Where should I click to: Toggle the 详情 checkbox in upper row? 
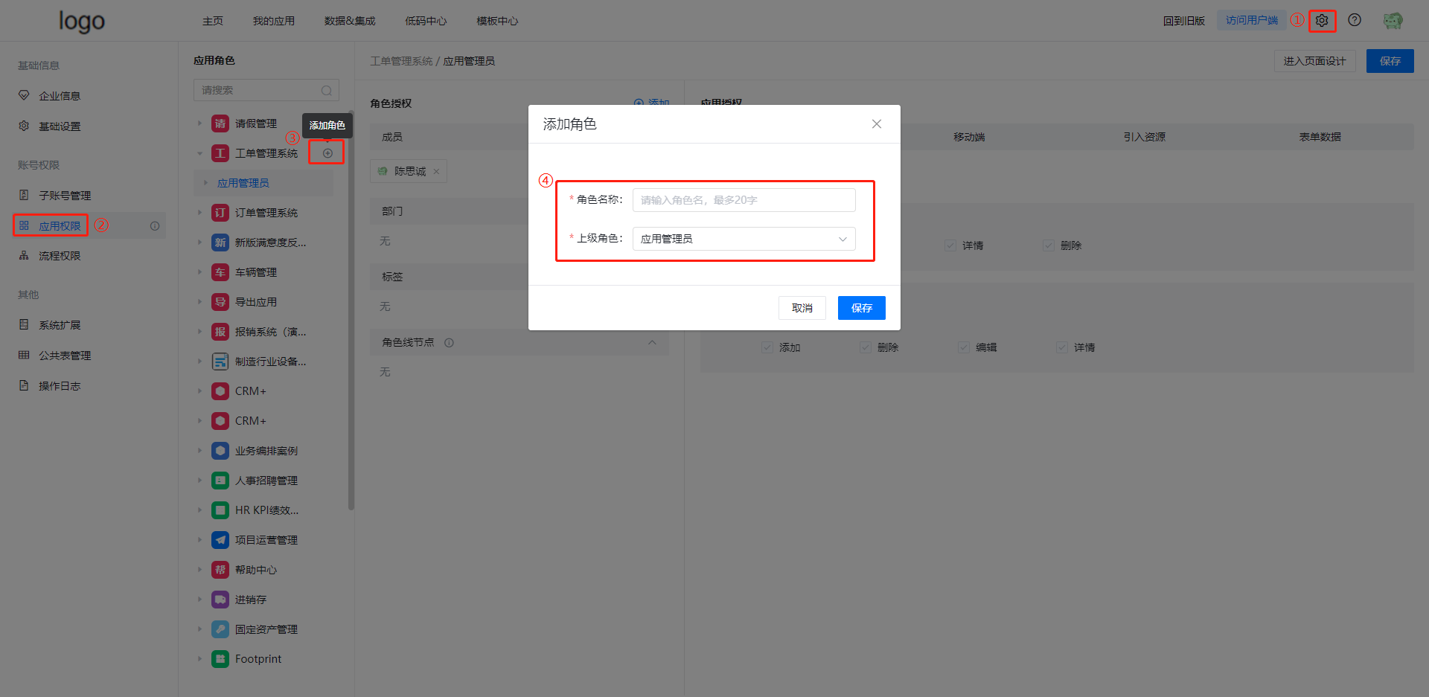[950, 245]
